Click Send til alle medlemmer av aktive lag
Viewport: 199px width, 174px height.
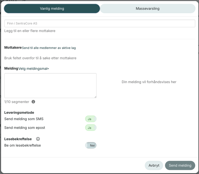(x=49, y=48)
